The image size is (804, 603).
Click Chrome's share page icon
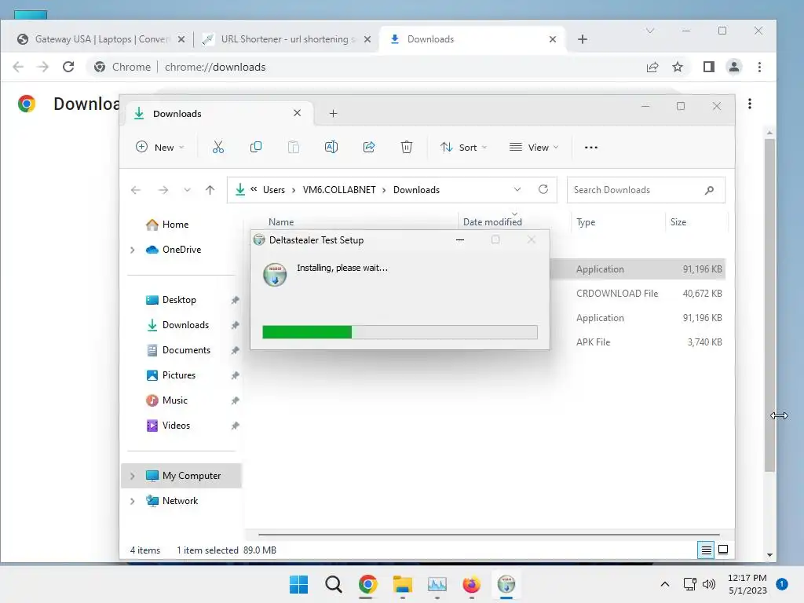652,67
